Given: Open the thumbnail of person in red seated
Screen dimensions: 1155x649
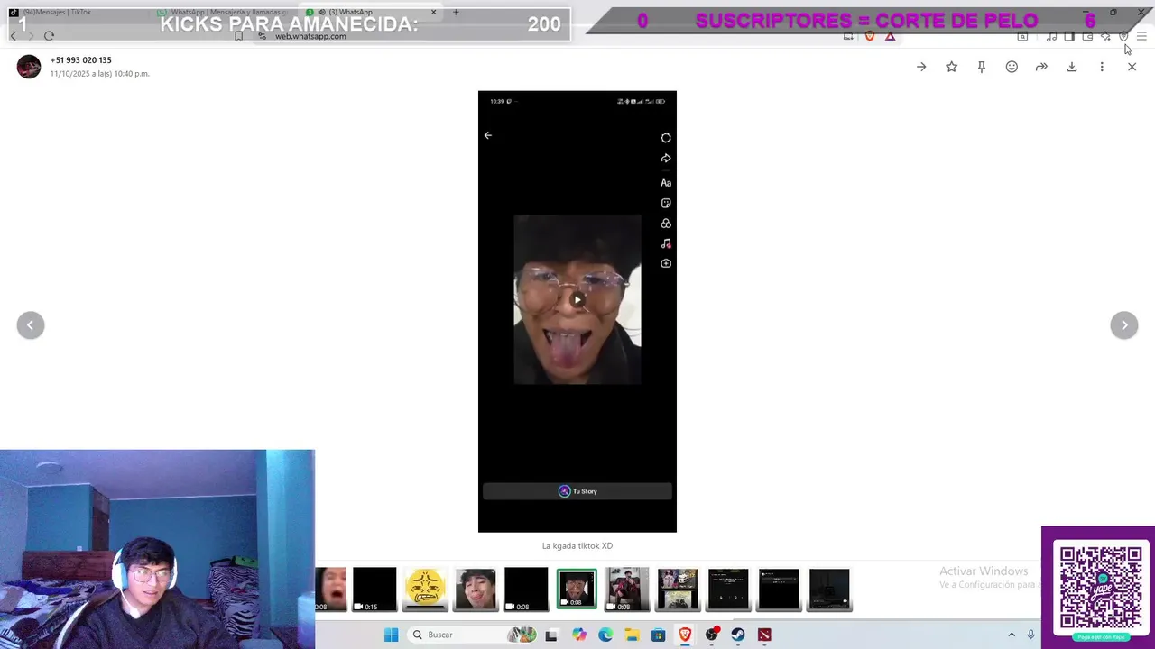Looking at the screenshot, I should click(627, 590).
